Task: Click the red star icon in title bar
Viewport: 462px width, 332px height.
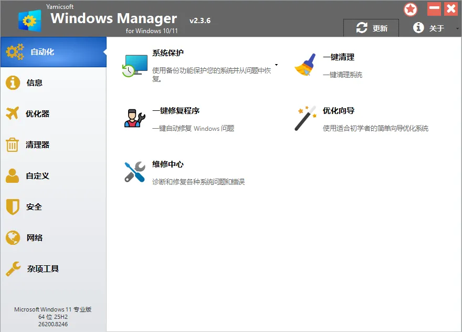Action: pos(411,9)
